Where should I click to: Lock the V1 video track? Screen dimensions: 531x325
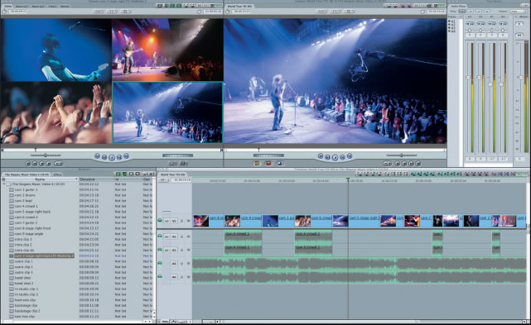click(181, 221)
